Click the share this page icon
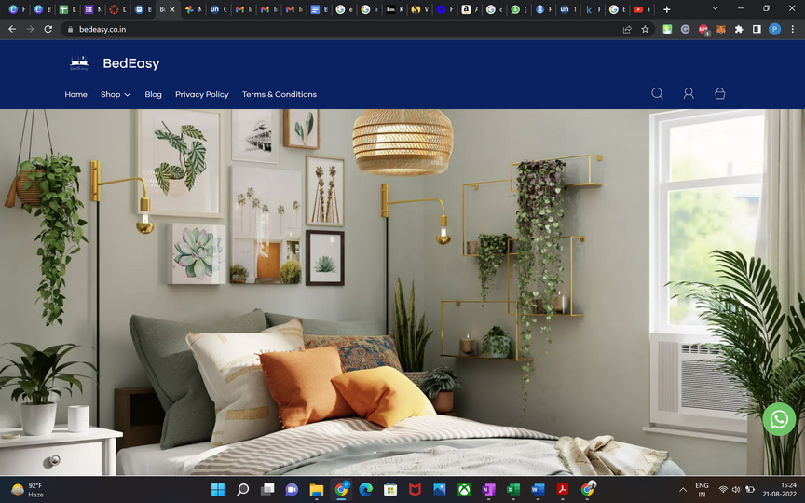 click(627, 29)
